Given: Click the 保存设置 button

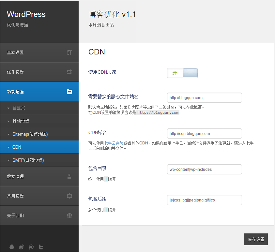Looking at the screenshot, I should tap(256, 239).
